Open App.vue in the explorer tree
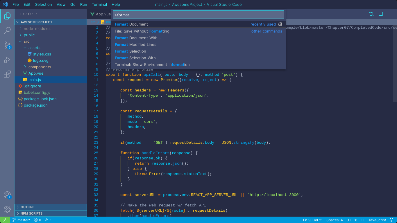Image resolution: width=397 pixels, height=223 pixels. tap(51, 73)
